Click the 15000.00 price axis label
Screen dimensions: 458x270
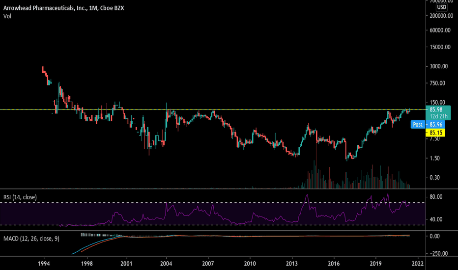pyautogui.click(x=440, y=47)
